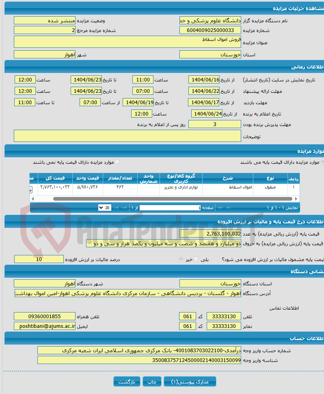324x394 pixels.
Task: Click publish start time field 11:00
Action: pos(143,80)
